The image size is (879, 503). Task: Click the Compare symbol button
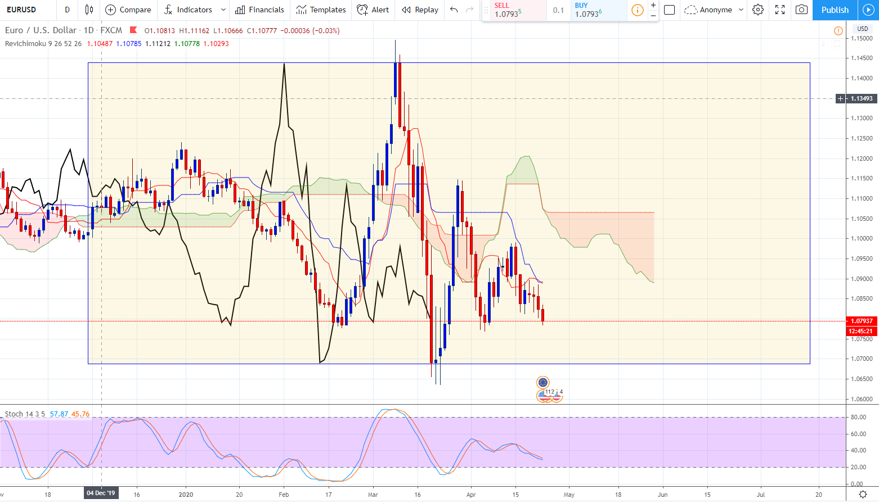pyautogui.click(x=128, y=10)
